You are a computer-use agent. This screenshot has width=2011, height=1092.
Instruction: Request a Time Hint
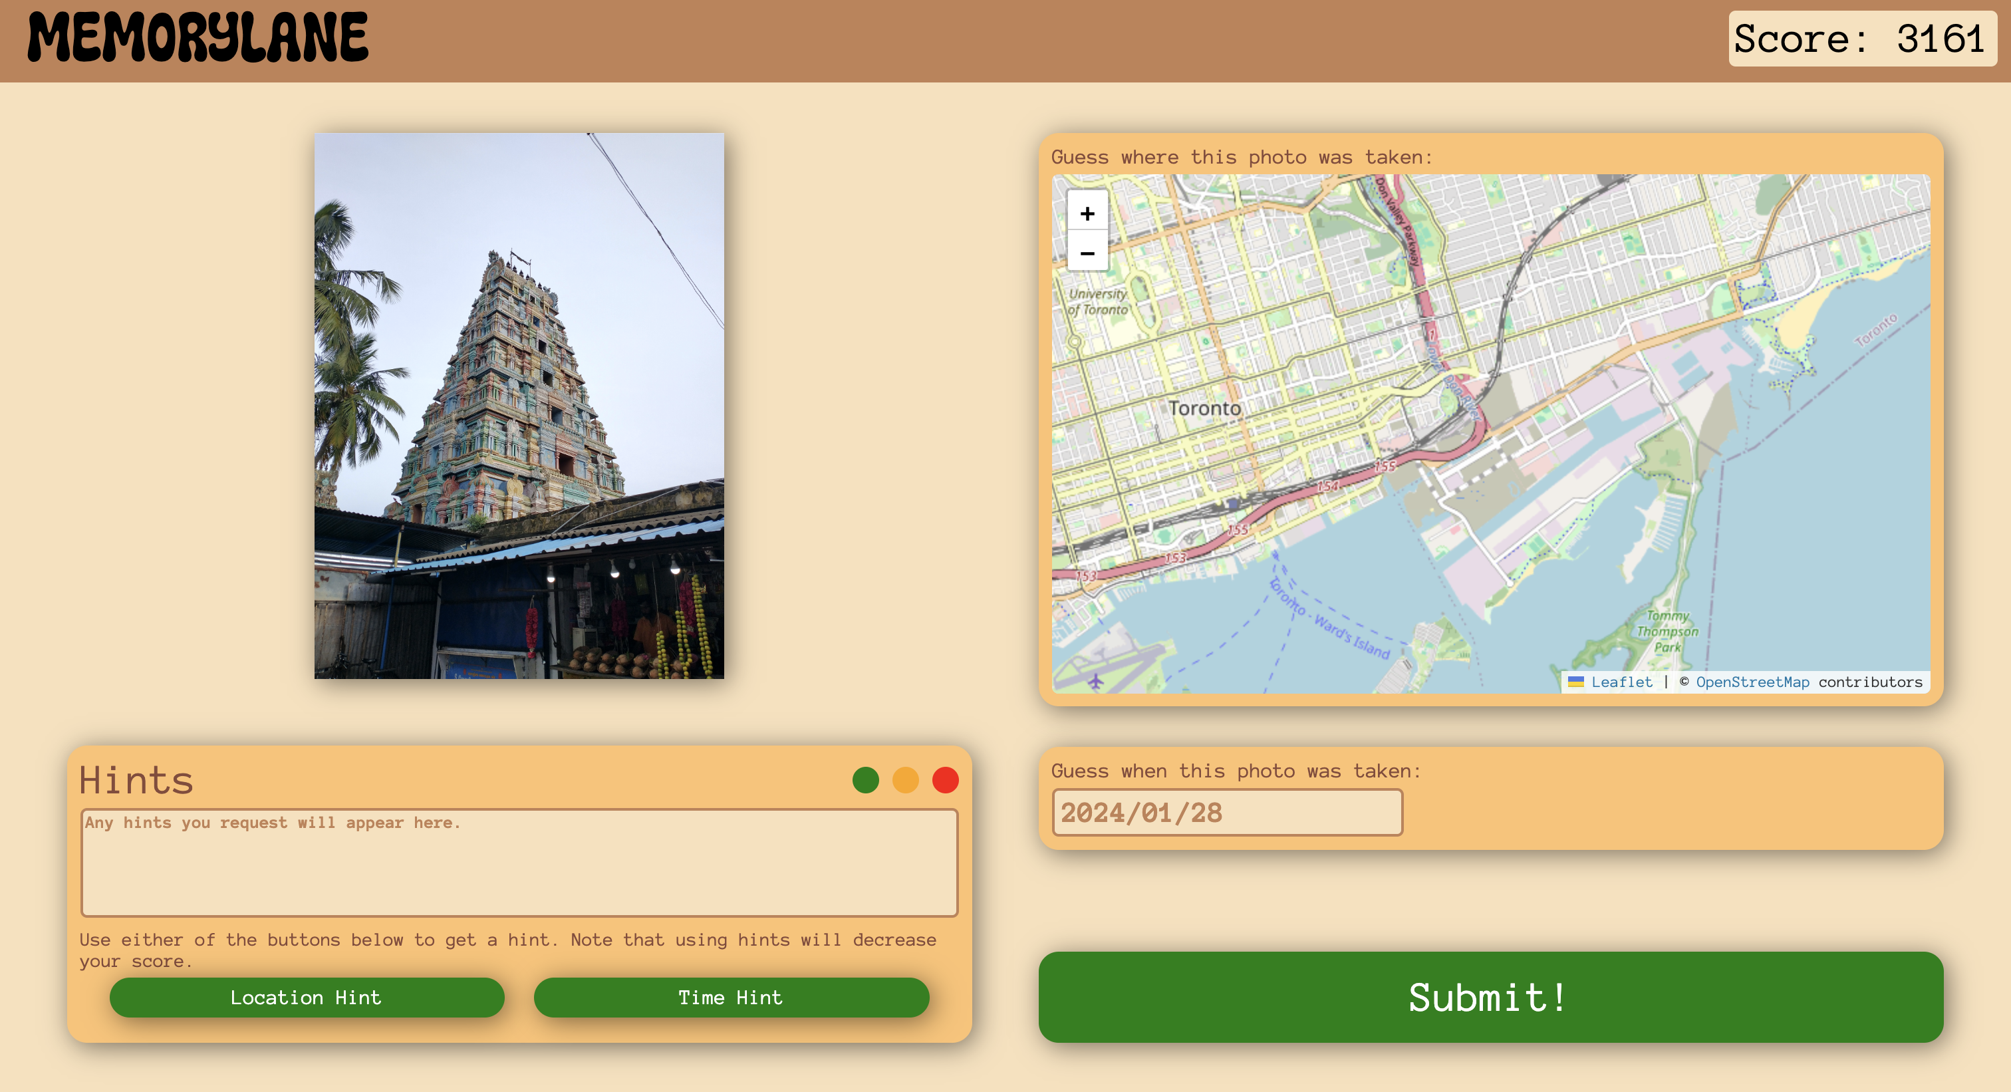pyautogui.click(x=731, y=997)
